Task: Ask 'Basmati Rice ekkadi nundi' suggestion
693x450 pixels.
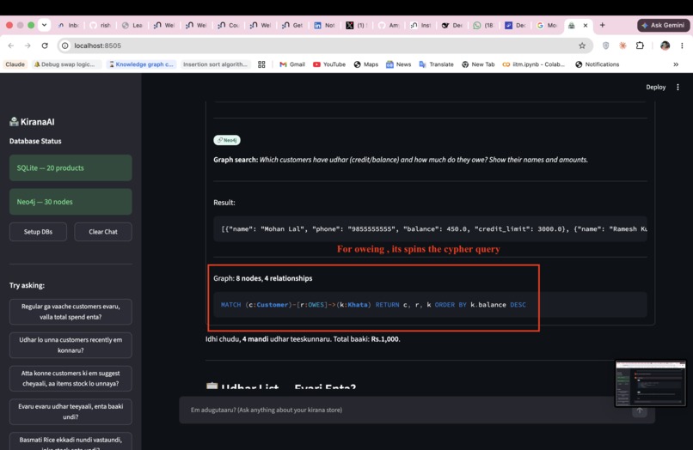Action: (x=71, y=441)
